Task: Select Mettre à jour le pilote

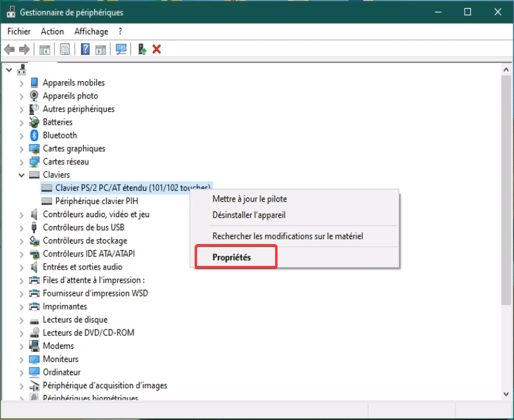Action: (250, 199)
